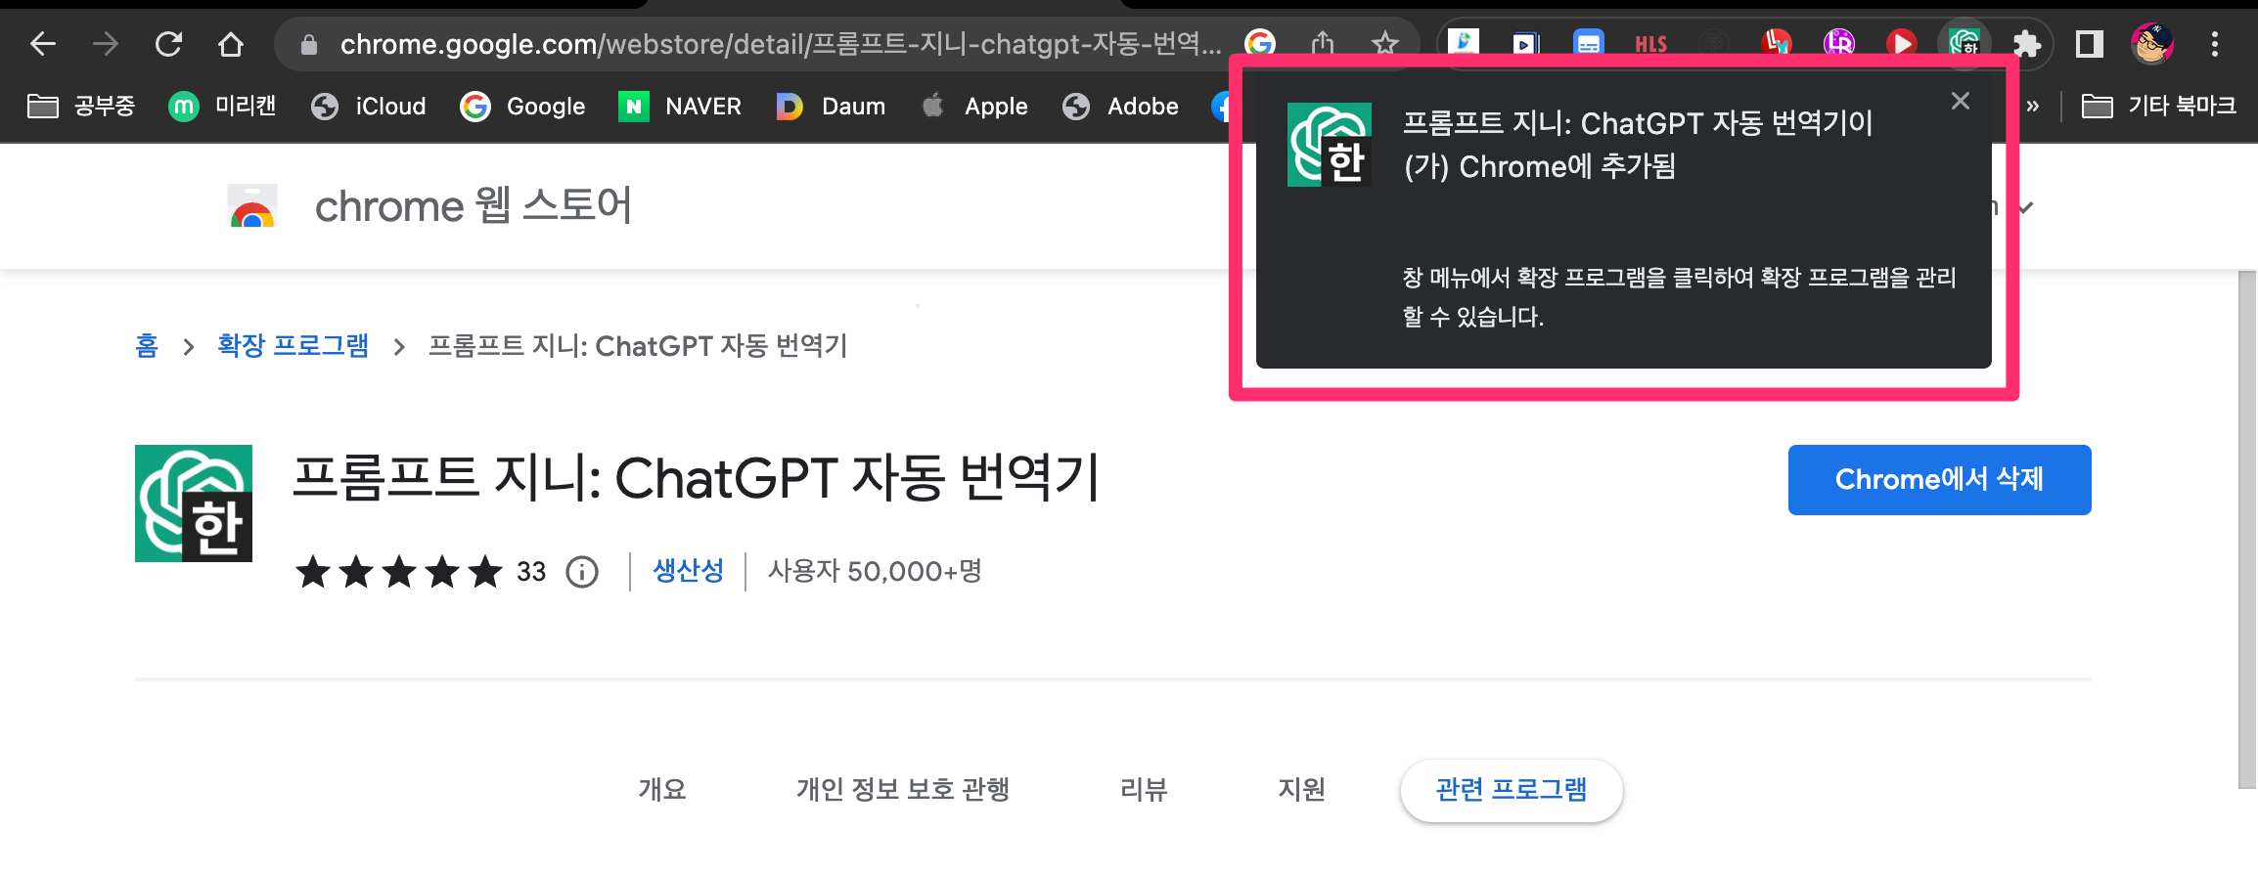Image resolution: width=2258 pixels, height=875 pixels.
Task: Switch to the 리뷰 tab
Action: [1144, 789]
